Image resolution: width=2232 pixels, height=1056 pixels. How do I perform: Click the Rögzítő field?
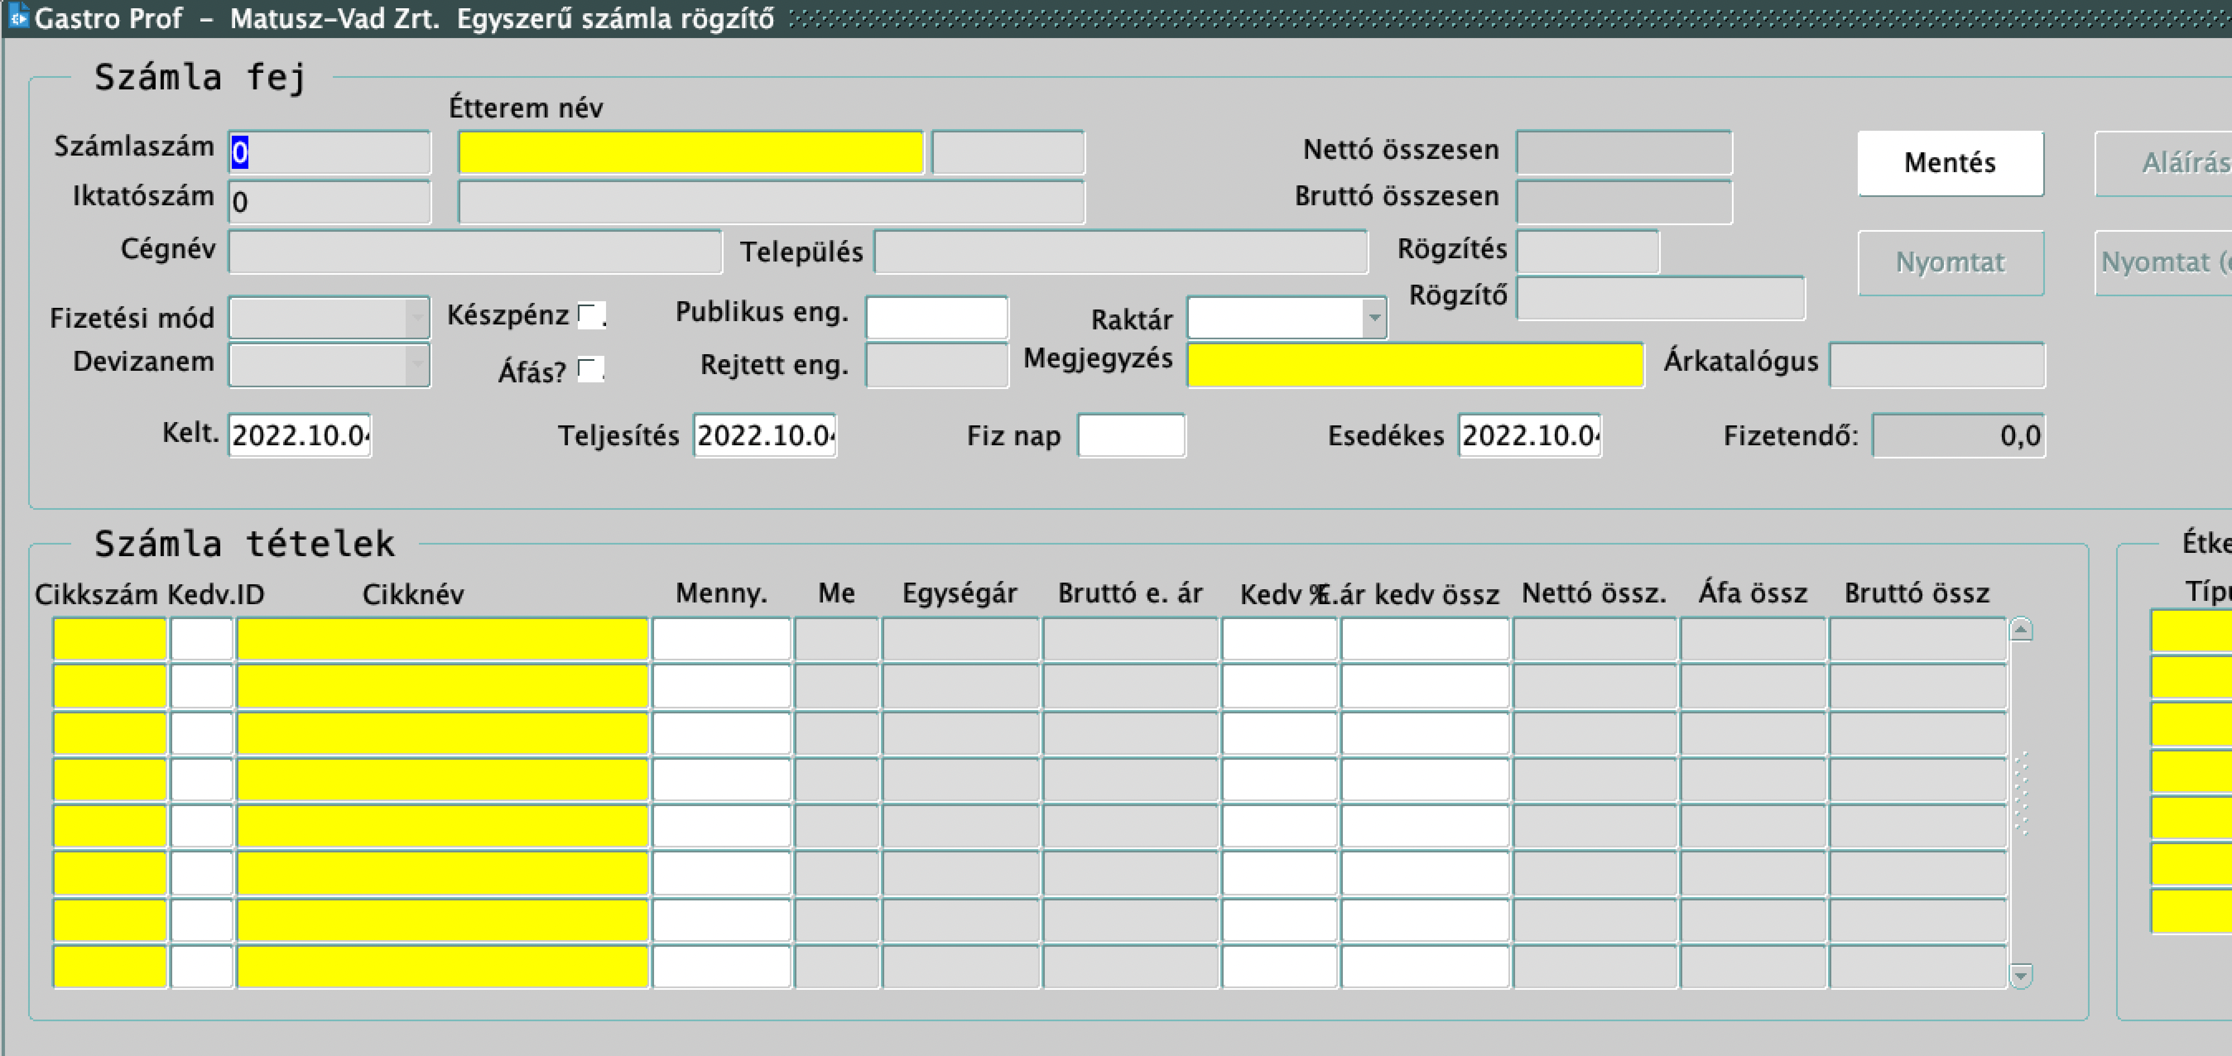pyautogui.click(x=1660, y=299)
